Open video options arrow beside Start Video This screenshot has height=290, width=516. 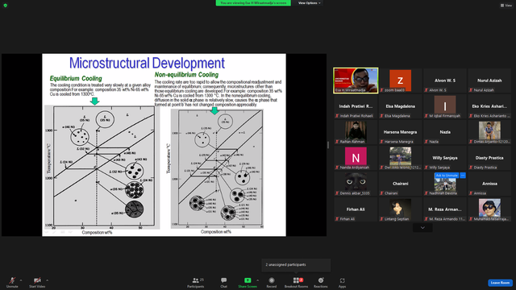click(x=47, y=280)
